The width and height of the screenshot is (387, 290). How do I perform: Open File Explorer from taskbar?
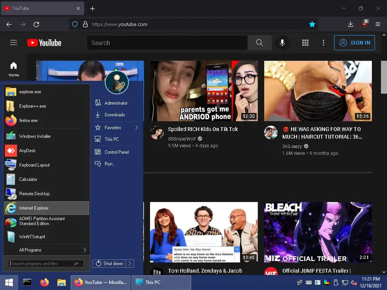[x=62, y=282]
